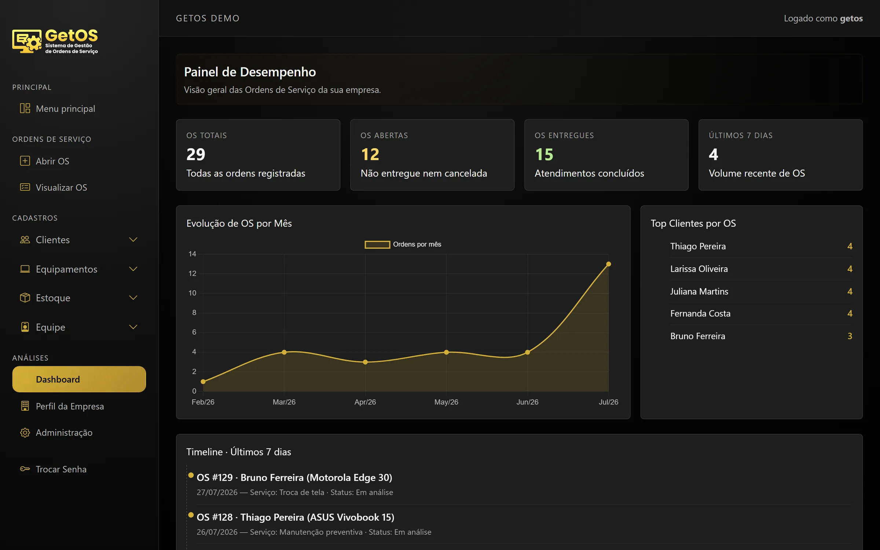The width and height of the screenshot is (880, 550).
Task: Click the Administração gear icon
Action: tap(25, 432)
